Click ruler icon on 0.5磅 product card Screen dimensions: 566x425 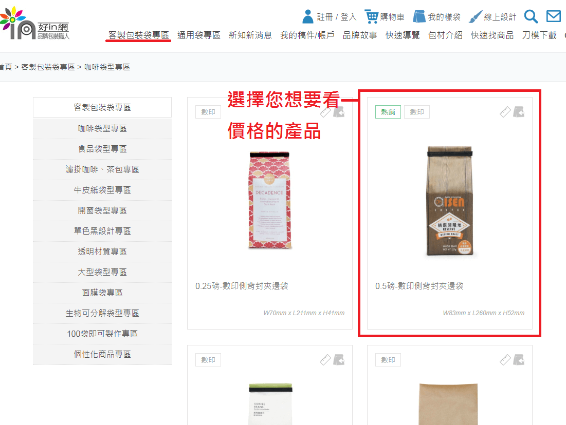(505, 112)
